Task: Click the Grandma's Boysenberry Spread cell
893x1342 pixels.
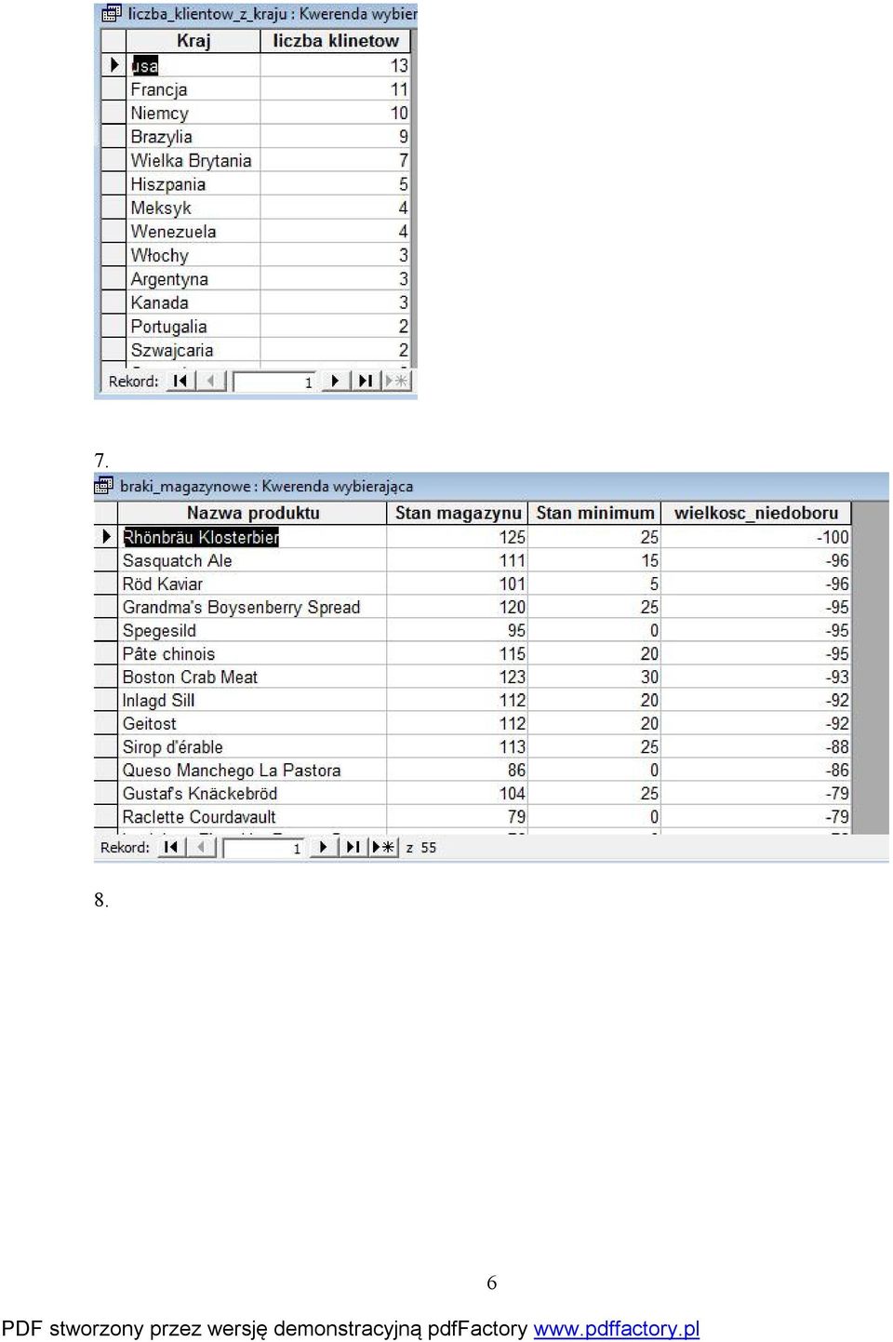Action: (252, 607)
